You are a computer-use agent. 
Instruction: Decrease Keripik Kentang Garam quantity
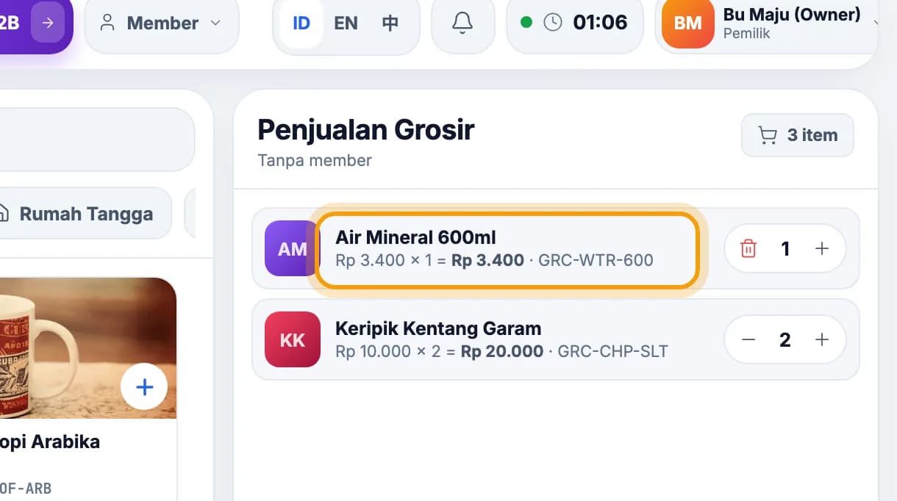pyautogui.click(x=748, y=340)
